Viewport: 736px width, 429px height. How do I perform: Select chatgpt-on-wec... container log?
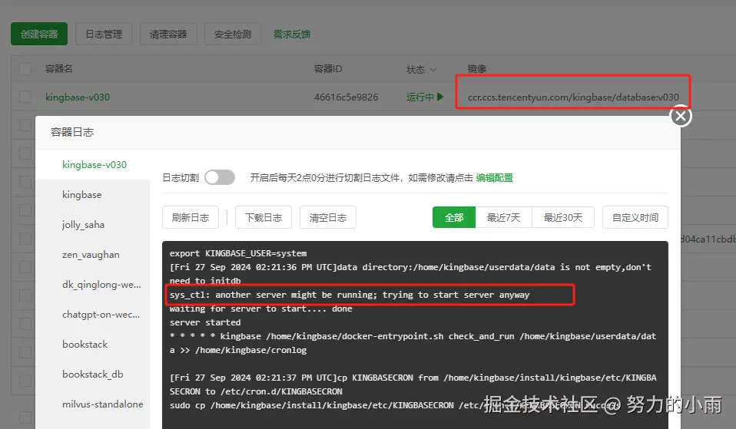(93, 315)
